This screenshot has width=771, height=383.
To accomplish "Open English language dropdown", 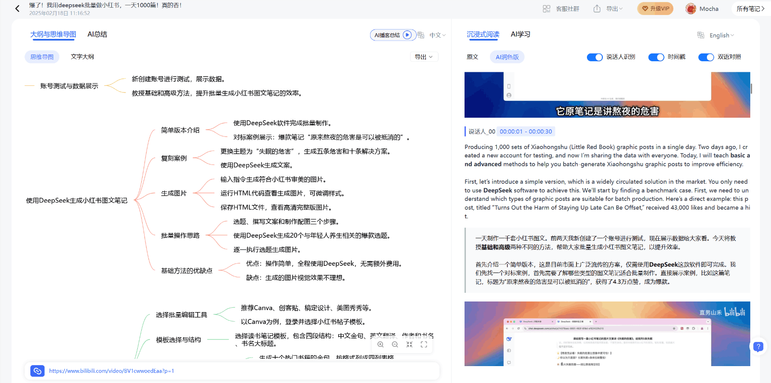I will [722, 35].
